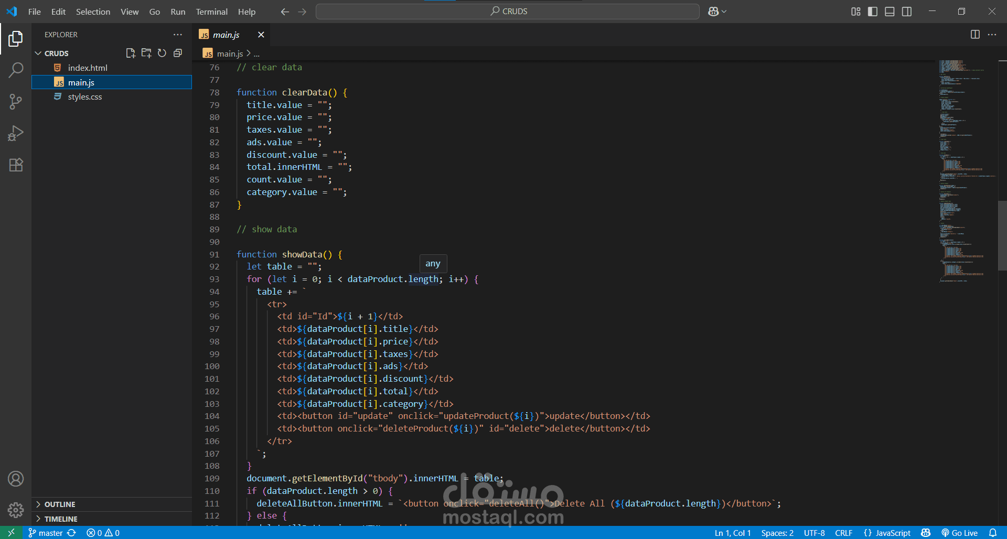This screenshot has height=539, width=1007.
Task: Open the Run and Debug view
Action: pyautogui.click(x=16, y=133)
